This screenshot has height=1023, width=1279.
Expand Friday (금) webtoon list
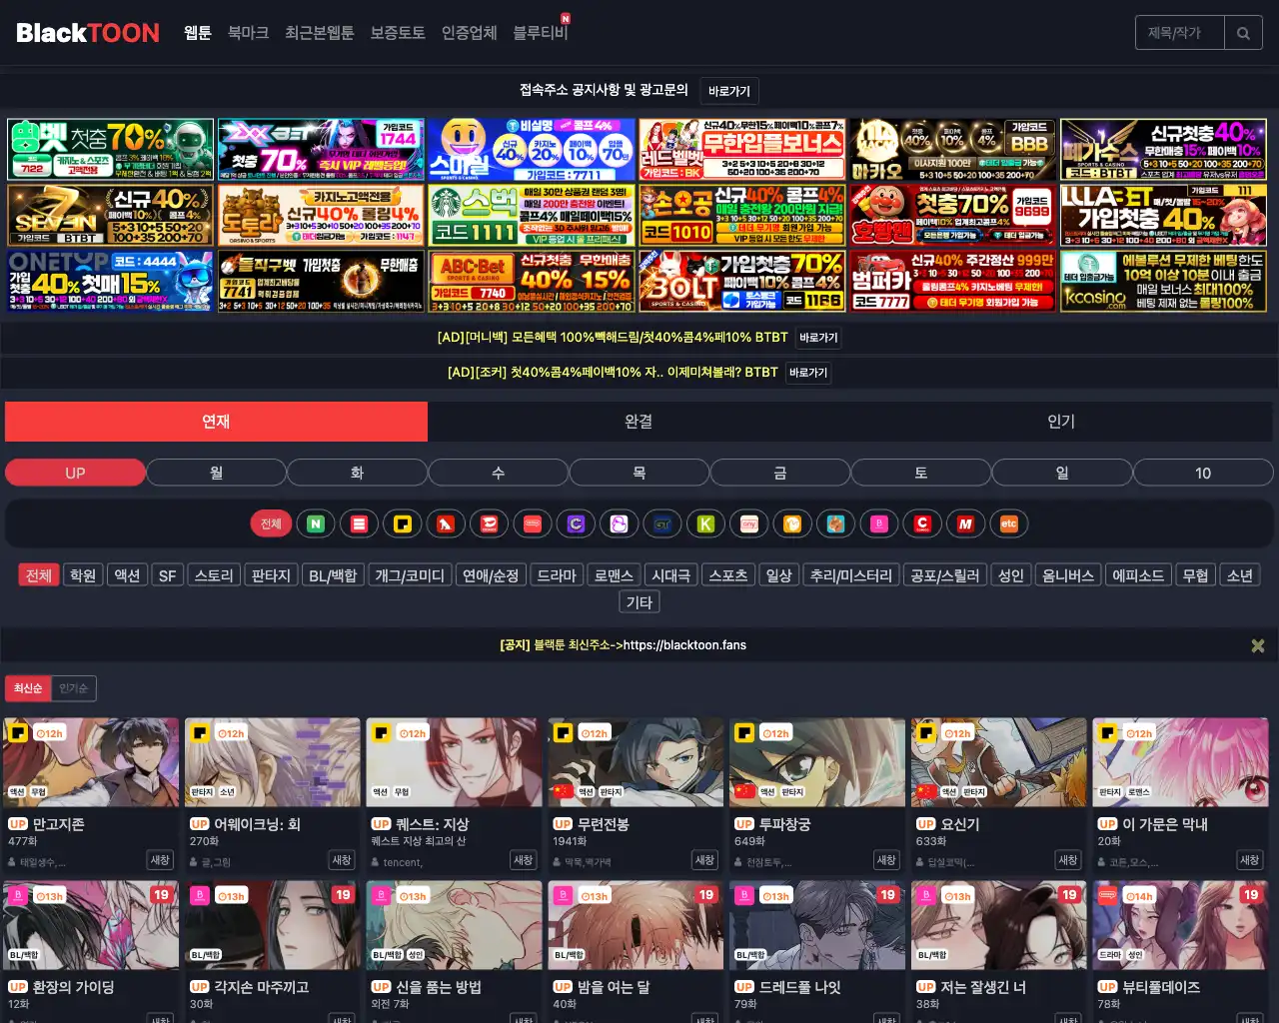tap(779, 472)
